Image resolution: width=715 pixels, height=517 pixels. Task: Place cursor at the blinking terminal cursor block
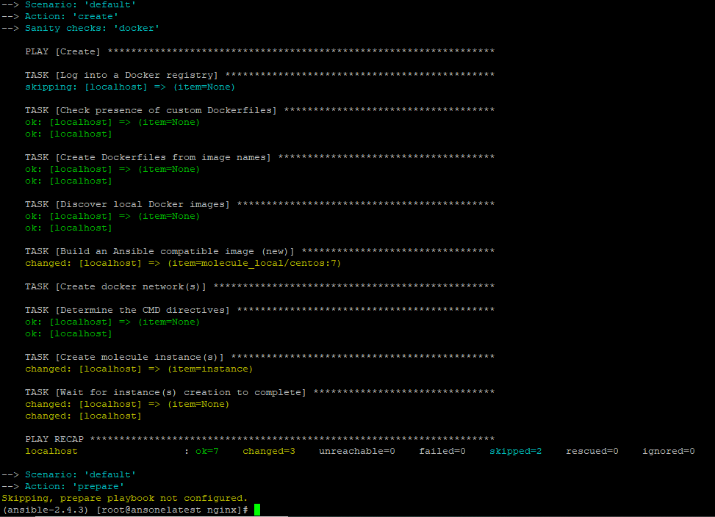[257, 507]
